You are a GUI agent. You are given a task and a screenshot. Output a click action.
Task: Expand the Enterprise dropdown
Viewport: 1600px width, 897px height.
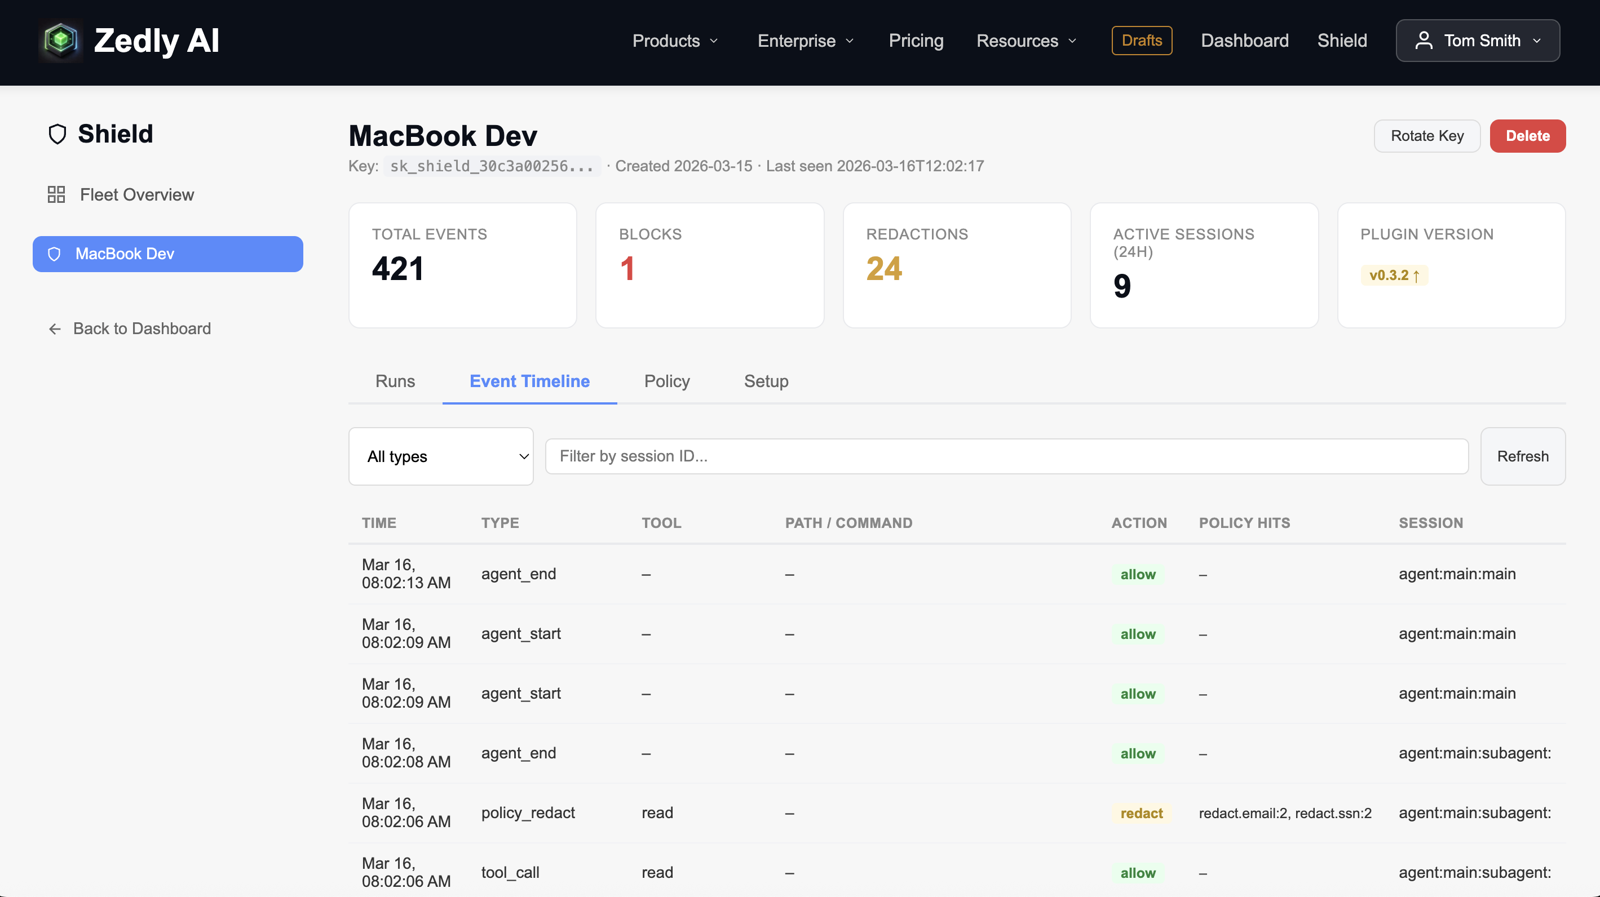806,41
